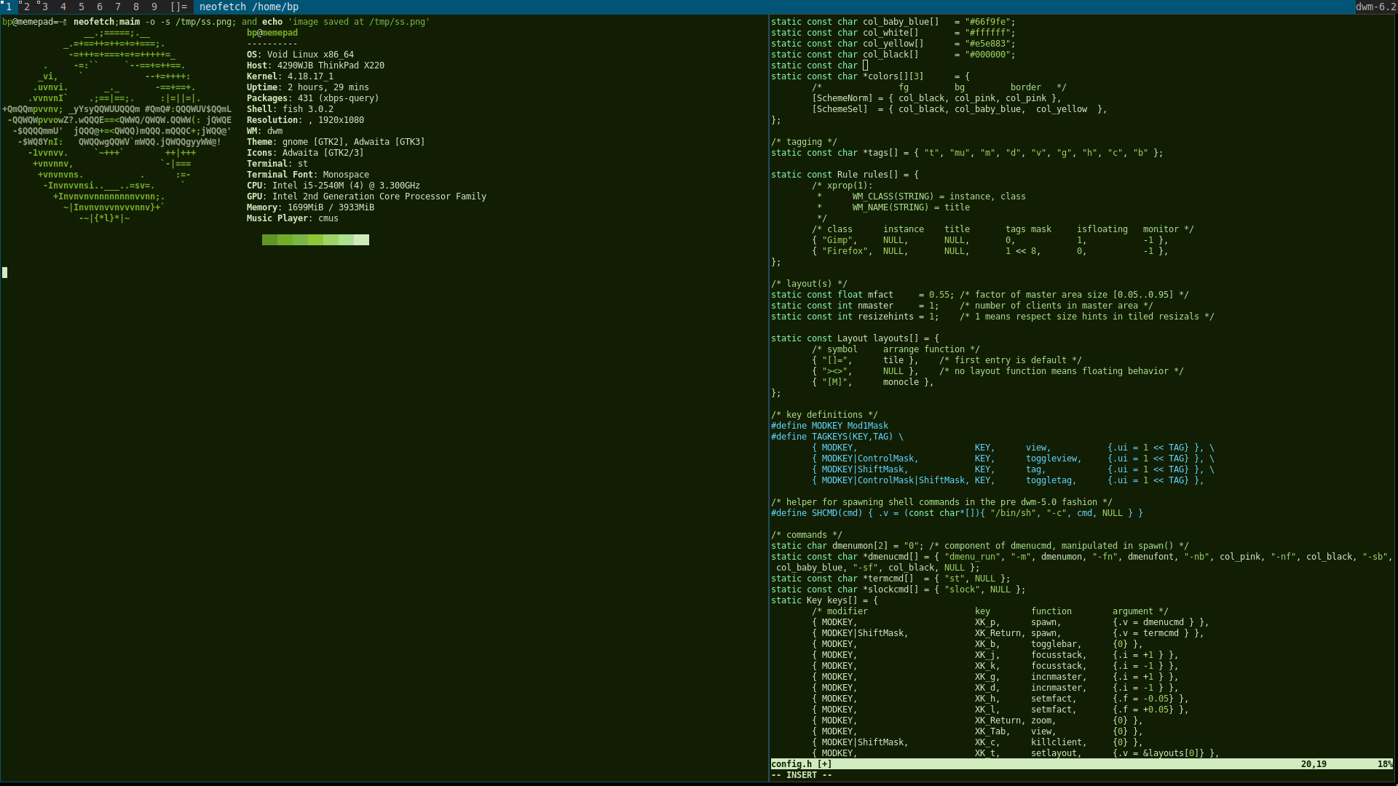This screenshot has height=786, width=1398.
Task: Click the 'Icons: Adwaita [GTK2/3]' line
Action: coord(305,153)
